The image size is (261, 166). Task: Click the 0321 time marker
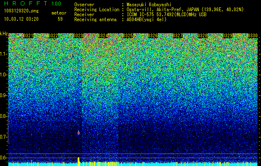[x=28, y=36]
